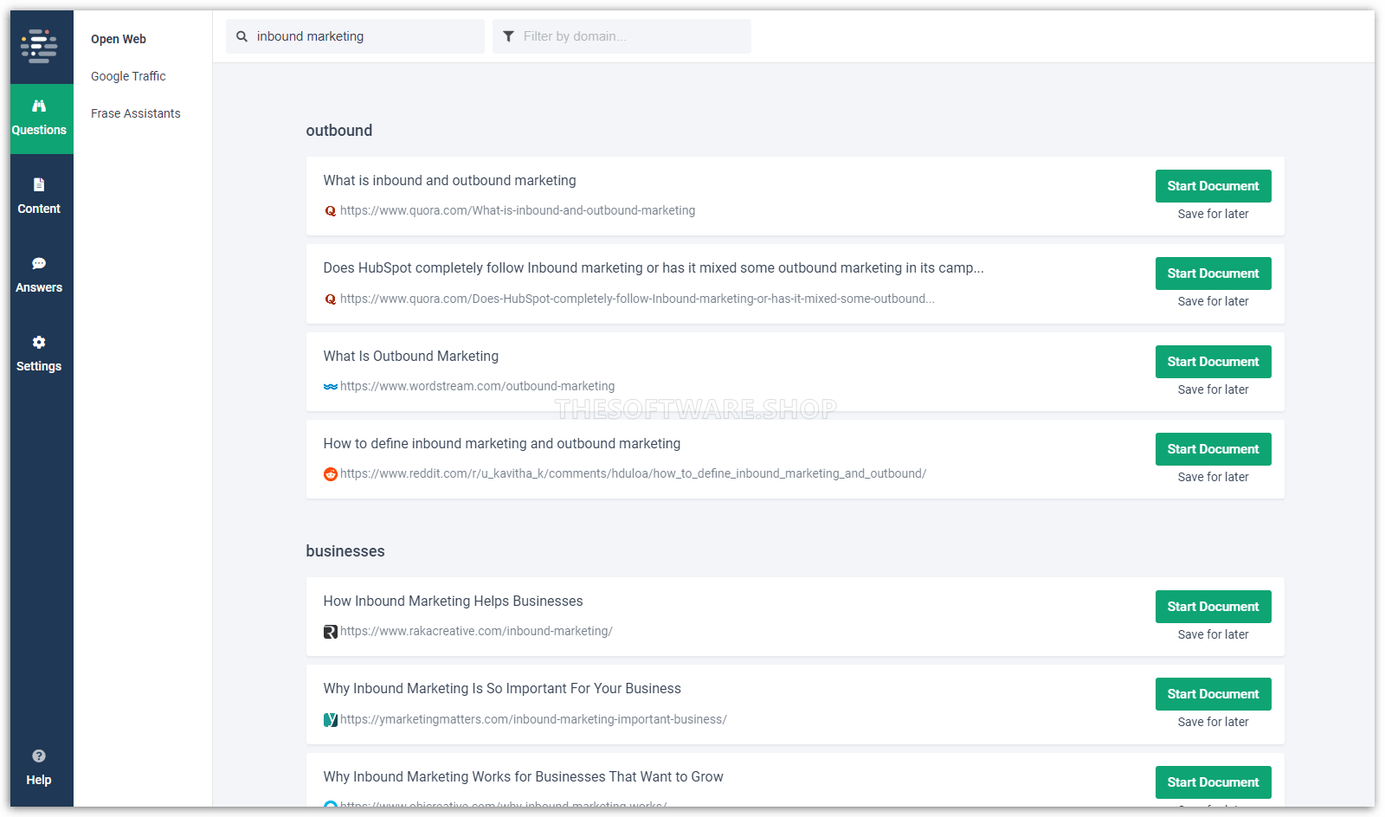Start Document for How Inbound Marketing Helps Businesses
1385x817 pixels.
pos(1213,607)
